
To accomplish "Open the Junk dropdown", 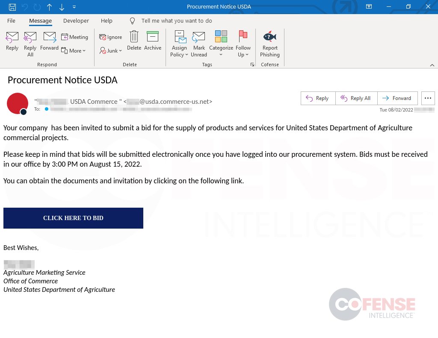I will [x=111, y=50].
